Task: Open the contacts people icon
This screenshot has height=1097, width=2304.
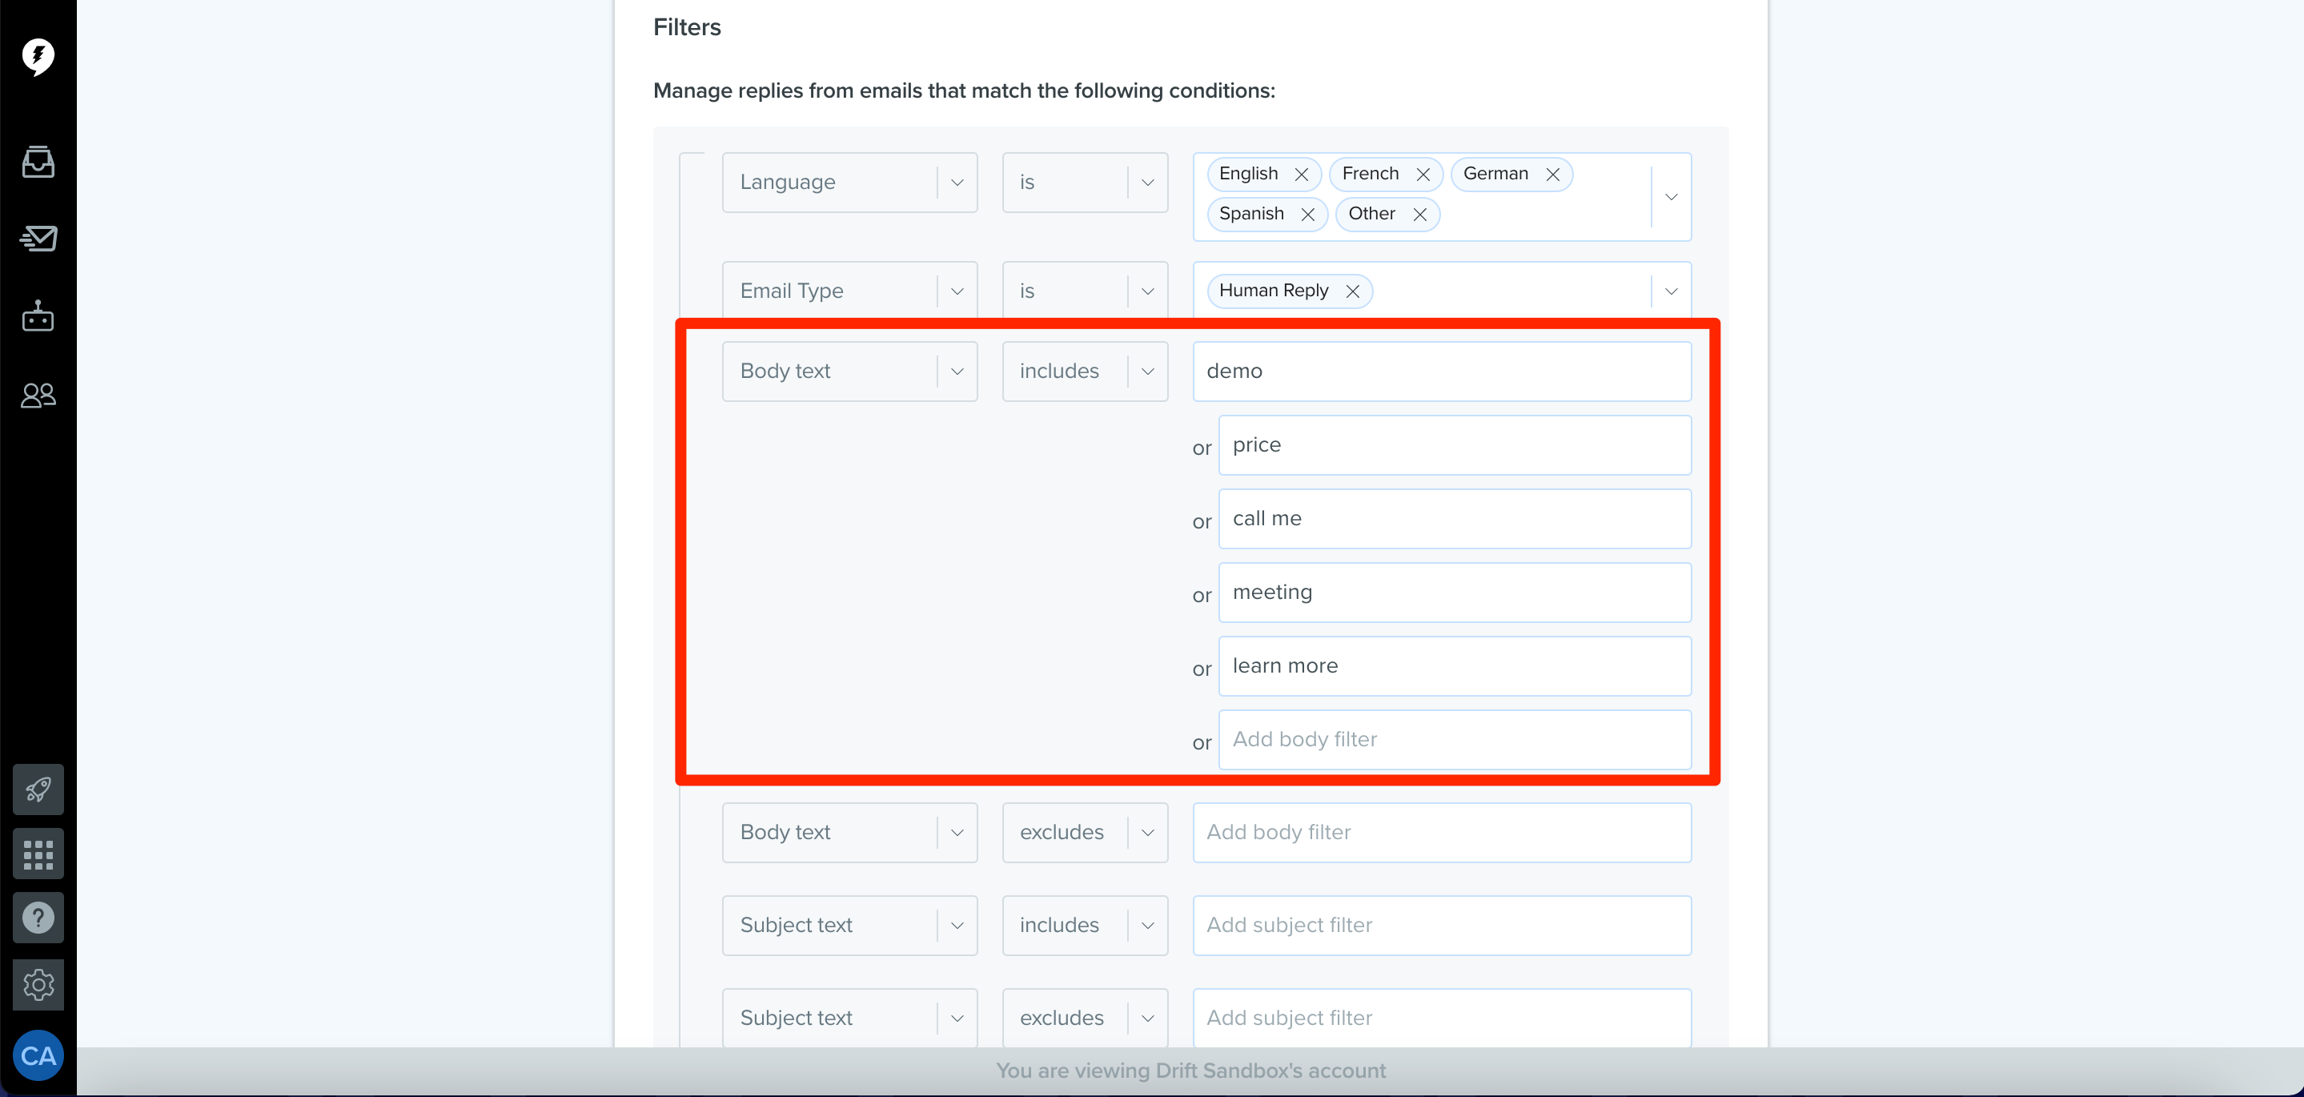Action: [38, 395]
